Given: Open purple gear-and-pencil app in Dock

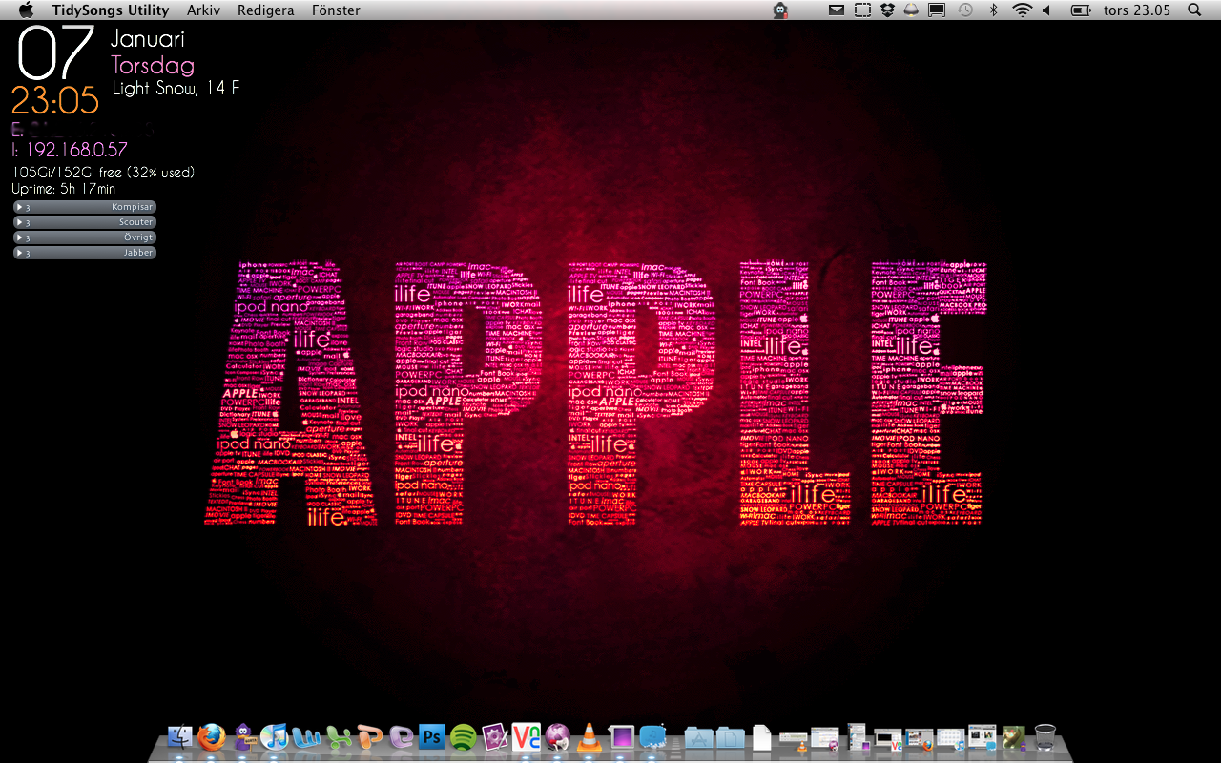Looking at the screenshot, I should (495, 736).
